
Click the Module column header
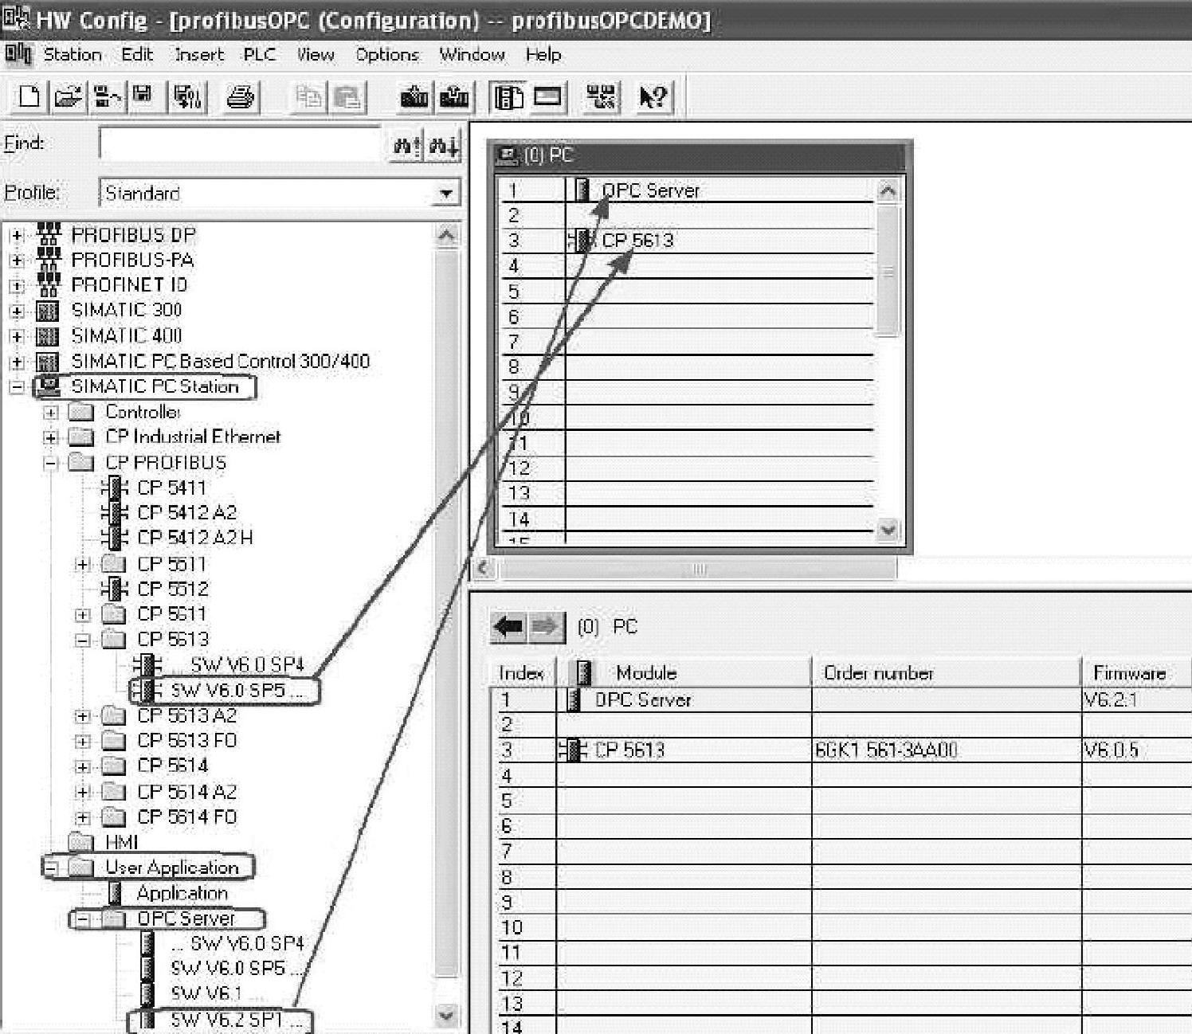pyautogui.click(x=684, y=673)
